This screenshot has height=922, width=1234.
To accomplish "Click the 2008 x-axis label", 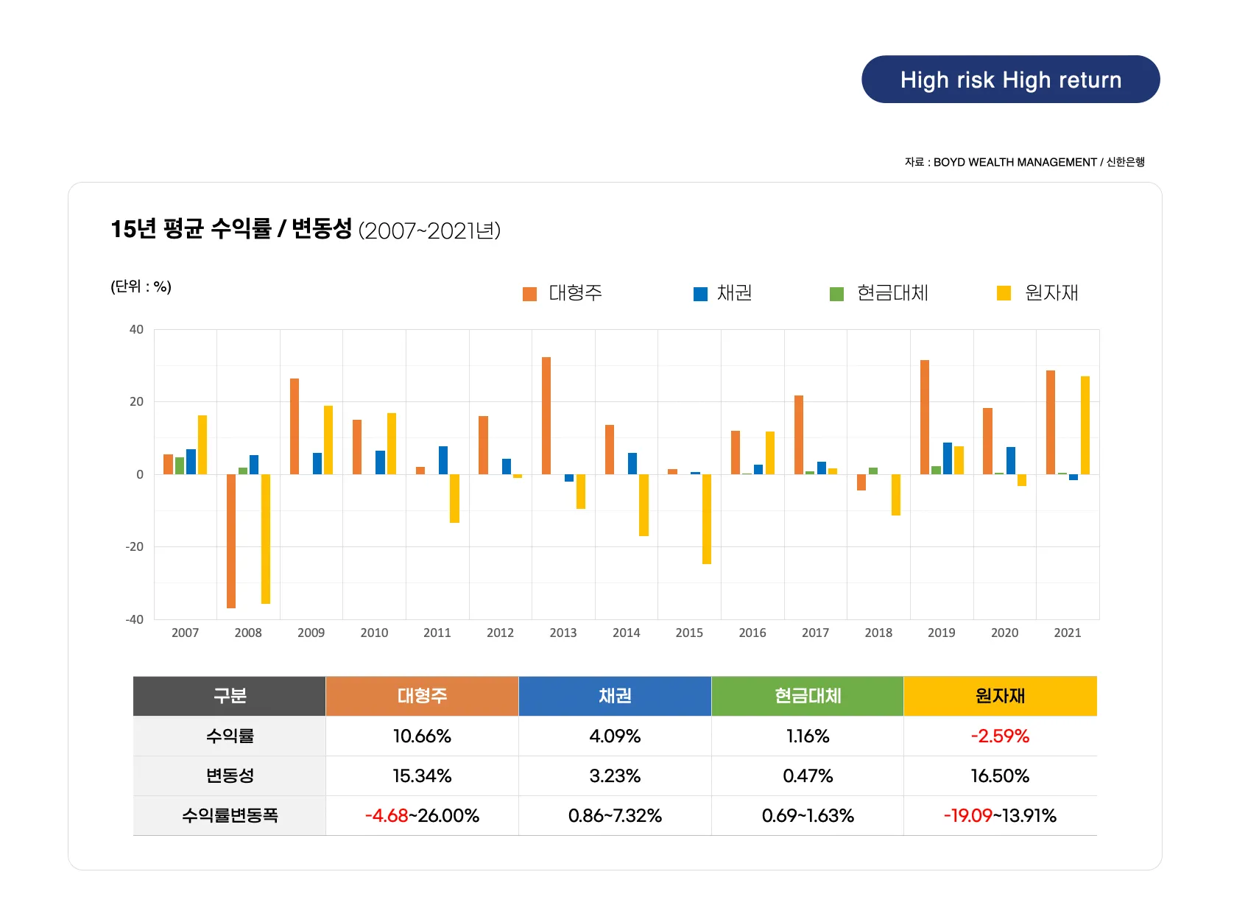I will coord(248,633).
